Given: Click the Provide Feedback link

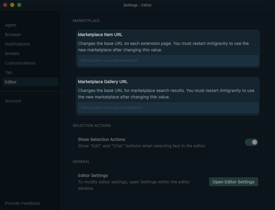Looking at the screenshot, I should 23,203.
